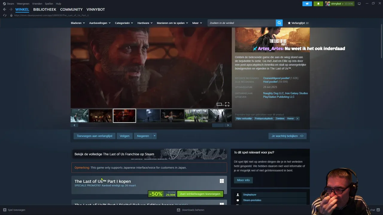This screenshot has height=215, width=383.
Task: Reload the page with the refresh icon
Action: click(4, 15)
